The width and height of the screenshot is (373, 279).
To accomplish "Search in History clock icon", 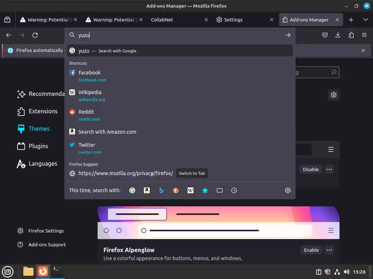I will (x=234, y=190).
